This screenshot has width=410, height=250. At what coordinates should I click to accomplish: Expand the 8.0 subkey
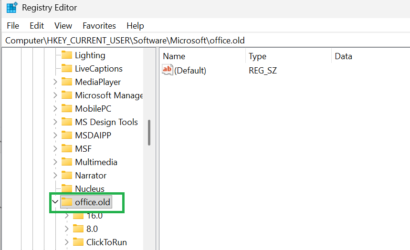[66, 229]
